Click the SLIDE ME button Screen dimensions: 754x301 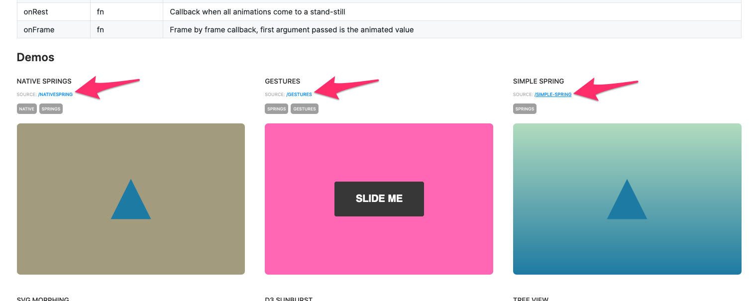point(379,199)
